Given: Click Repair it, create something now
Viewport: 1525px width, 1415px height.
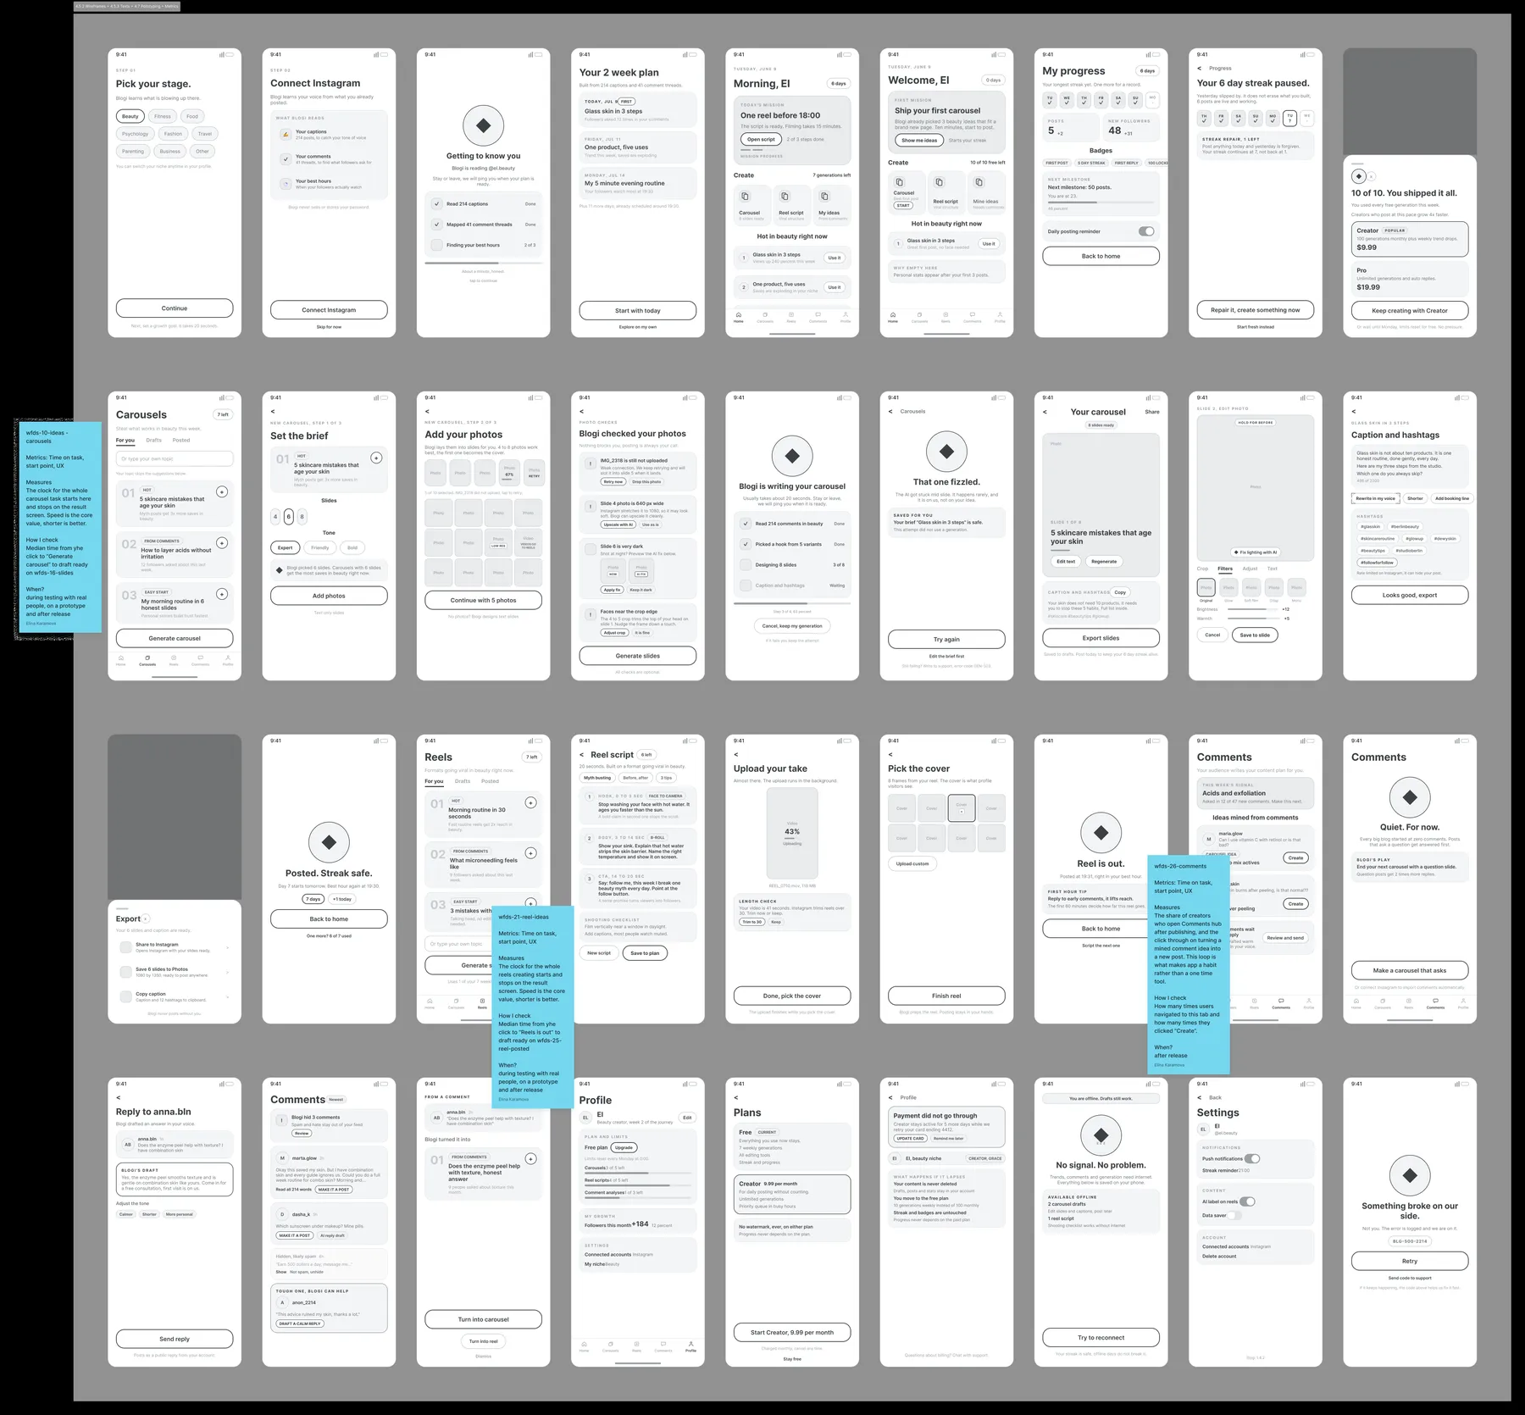Looking at the screenshot, I should coord(1256,310).
